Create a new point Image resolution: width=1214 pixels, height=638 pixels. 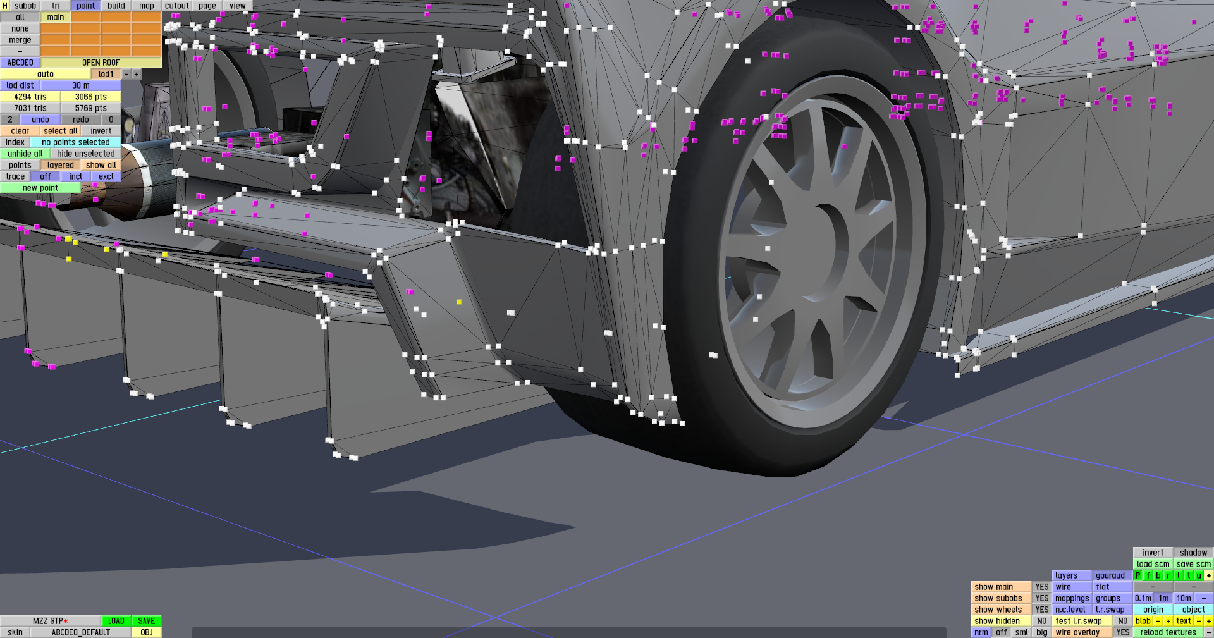40,188
